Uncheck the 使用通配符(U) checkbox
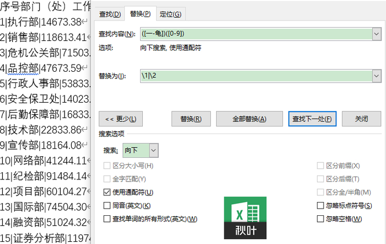The width and height of the screenshot is (386, 244). [x=107, y=192]
